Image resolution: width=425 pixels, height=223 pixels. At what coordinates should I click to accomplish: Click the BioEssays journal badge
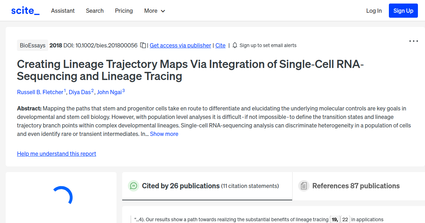click(33, 45)
